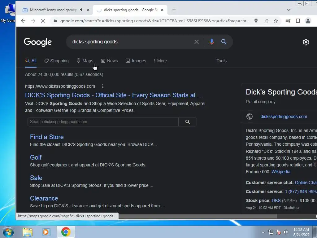Bookmark this page with the star icon
The width and height of the screenshot is (317, 238).
276,21
